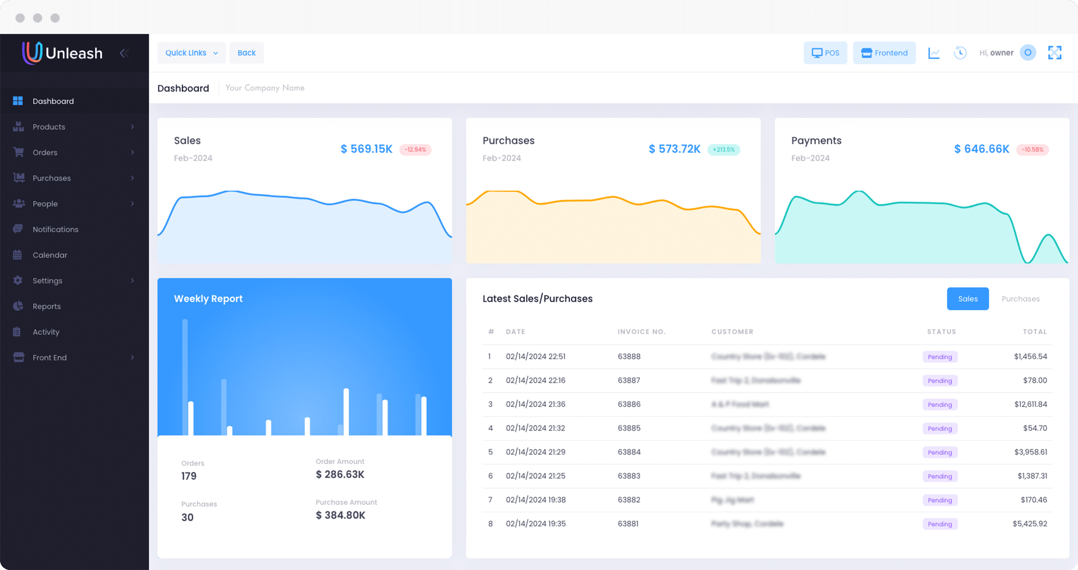Open Calendar from the sidebar
Viewport: 1078px width, 570px height.
pyautogui.click(x=49, y=255)
